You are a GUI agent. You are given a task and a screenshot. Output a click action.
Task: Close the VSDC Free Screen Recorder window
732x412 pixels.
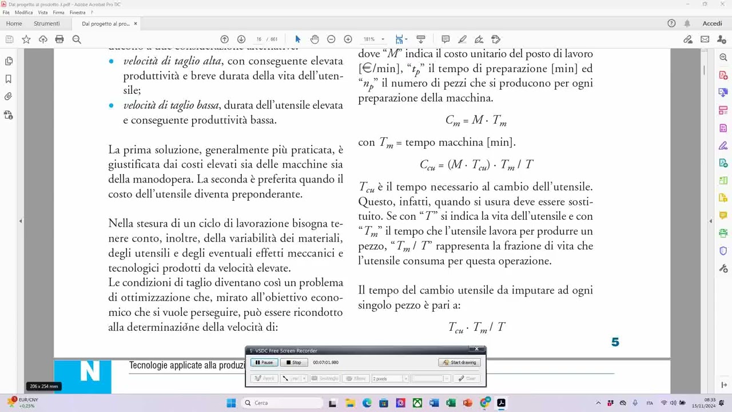(477, 350)
